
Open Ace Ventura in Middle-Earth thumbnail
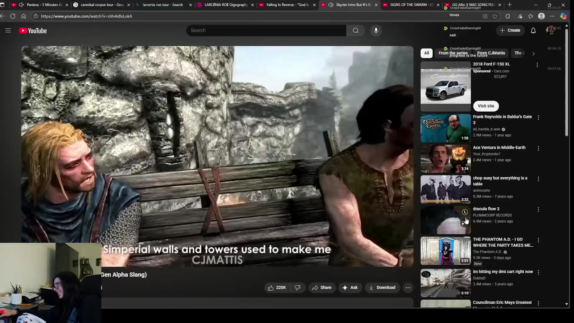[x=446, y=158]
